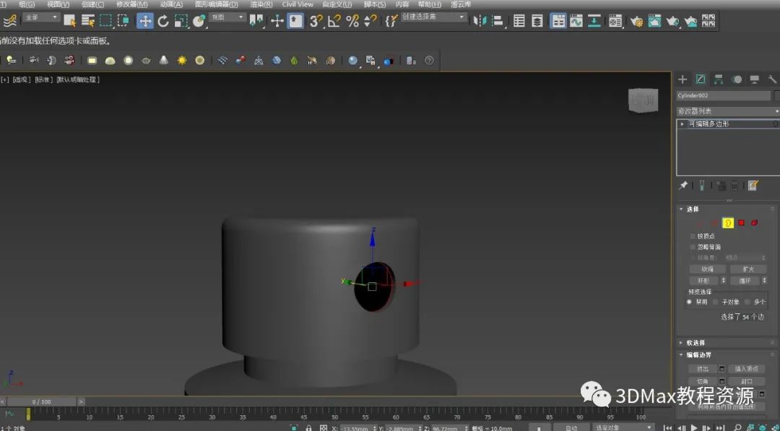Open the Civil View menu
Image resolution: width=780 pixels, height=431 pixels.
298,4
